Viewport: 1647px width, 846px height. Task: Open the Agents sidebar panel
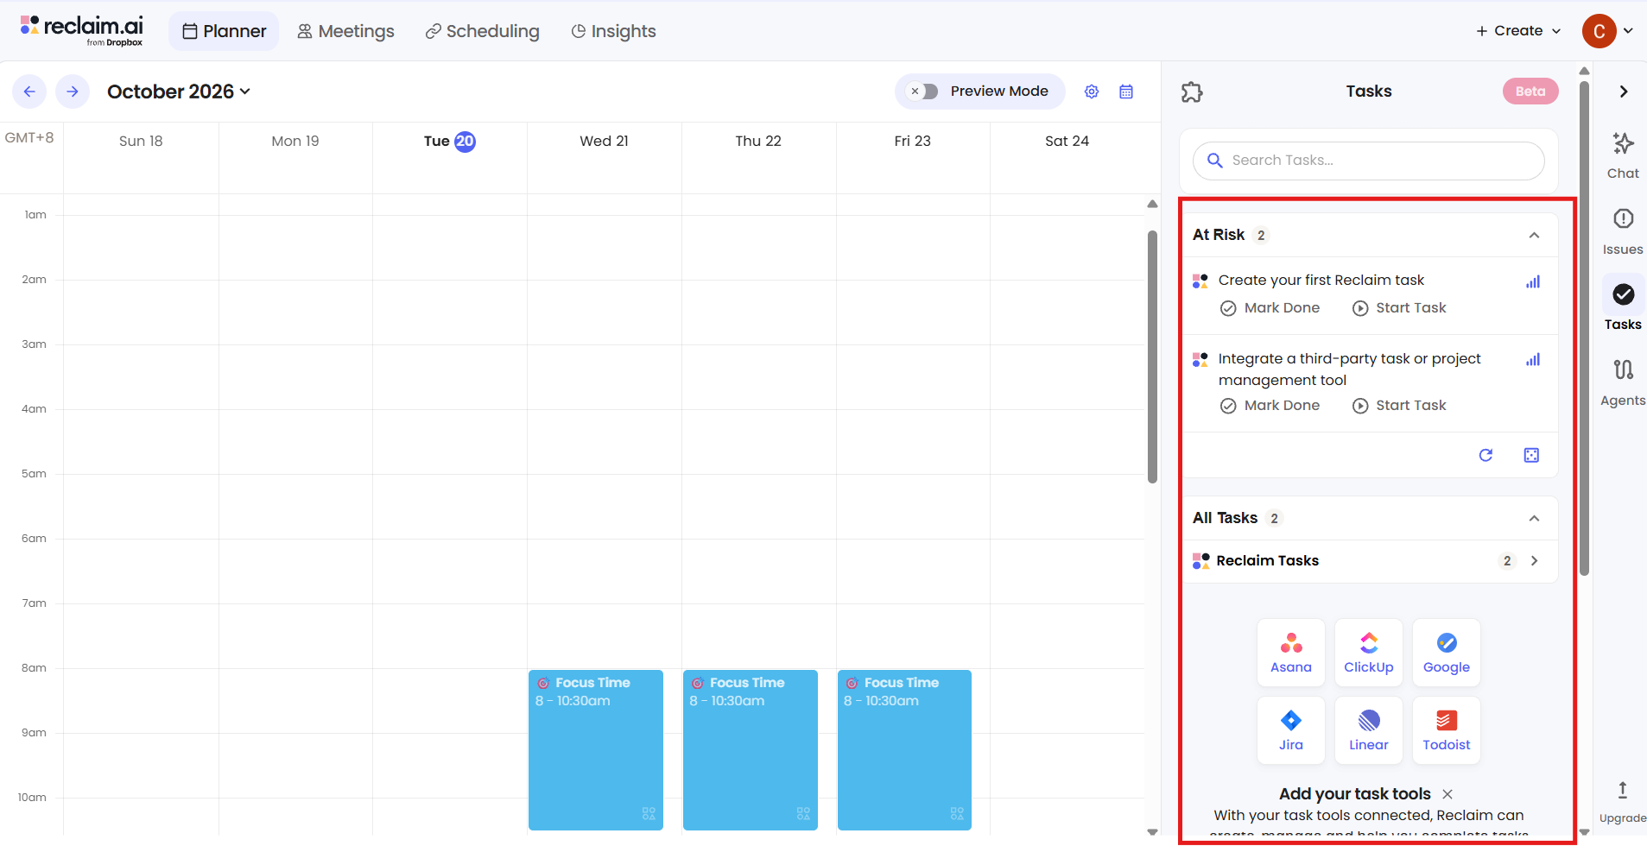pos(1623,382)
